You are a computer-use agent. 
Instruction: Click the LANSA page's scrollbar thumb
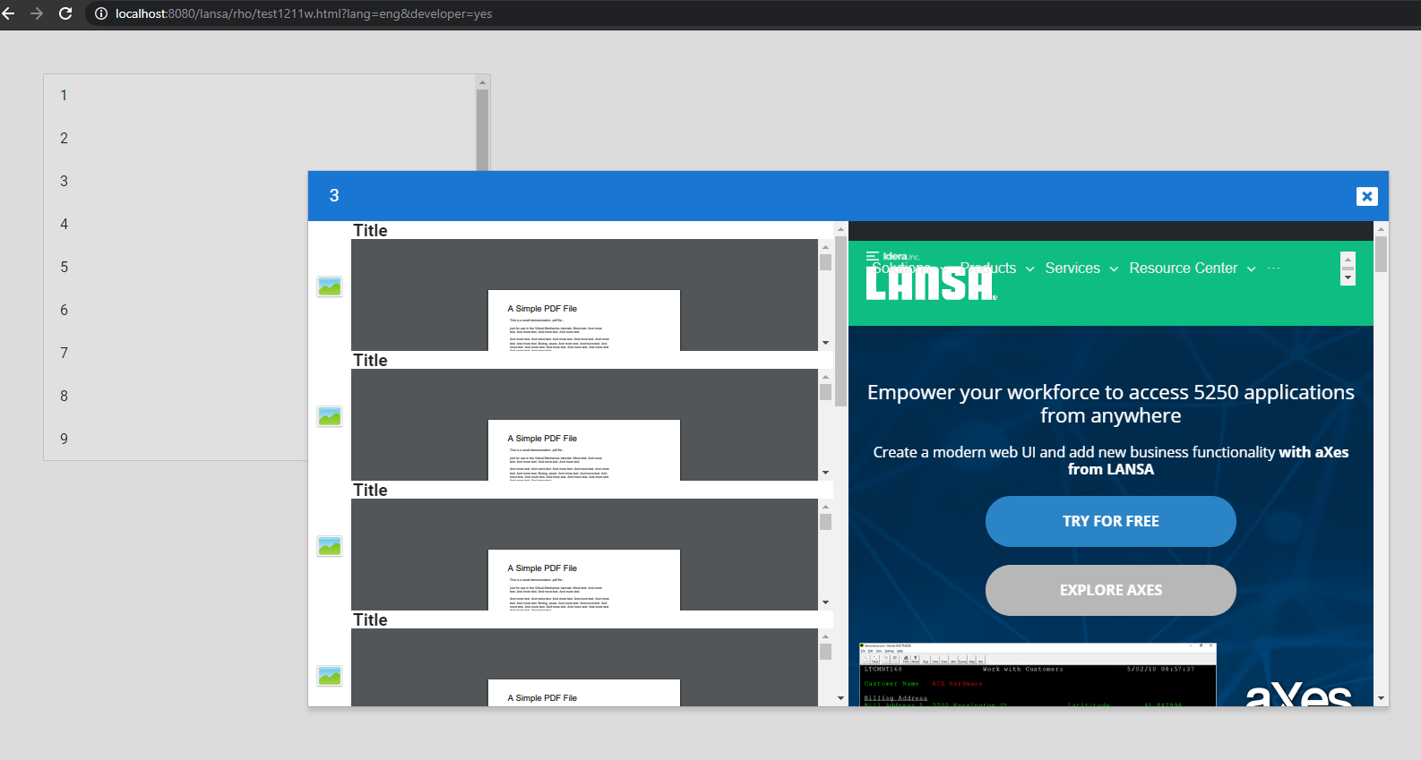[1381, 254]
